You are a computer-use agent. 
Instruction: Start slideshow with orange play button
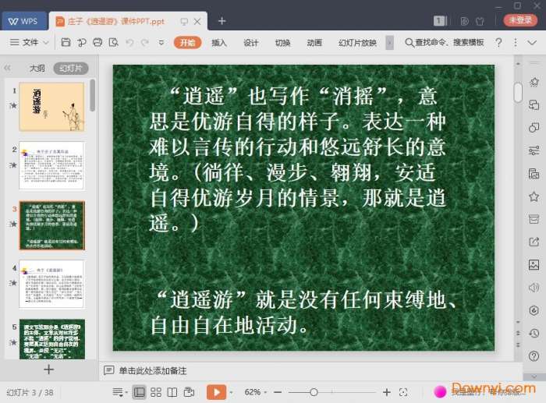(216, 392)
